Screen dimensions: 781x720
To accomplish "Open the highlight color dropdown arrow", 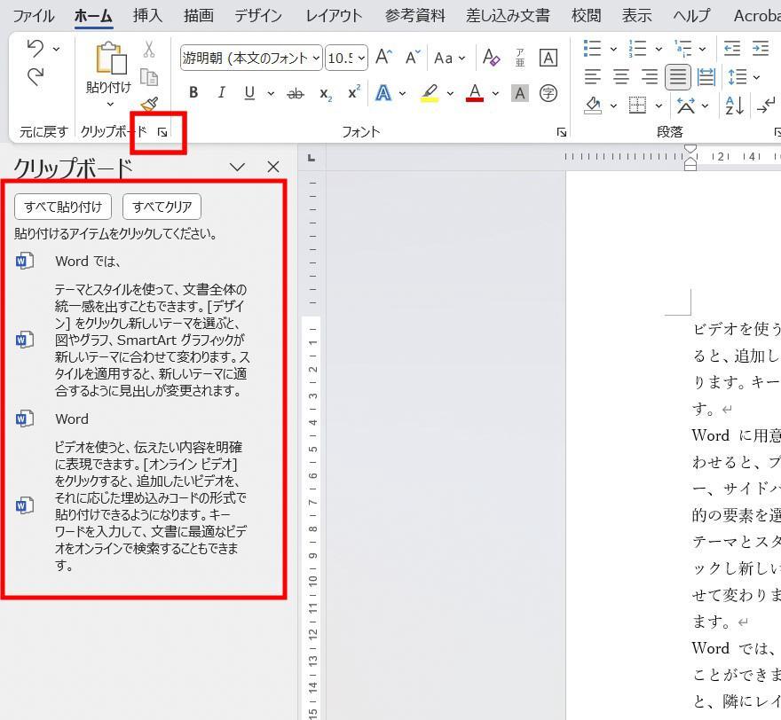I will pos(450,93).
